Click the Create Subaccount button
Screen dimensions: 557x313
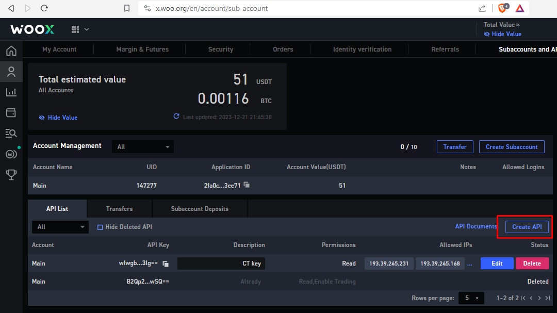[x=512, y=147]
